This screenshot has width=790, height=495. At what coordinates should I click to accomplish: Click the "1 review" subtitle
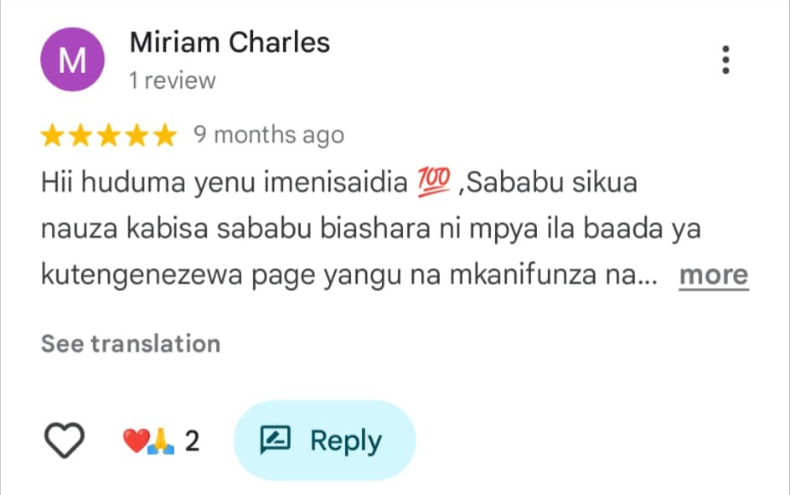[172, 80]
